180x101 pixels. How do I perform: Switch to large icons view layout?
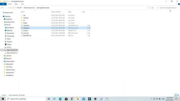178,95
